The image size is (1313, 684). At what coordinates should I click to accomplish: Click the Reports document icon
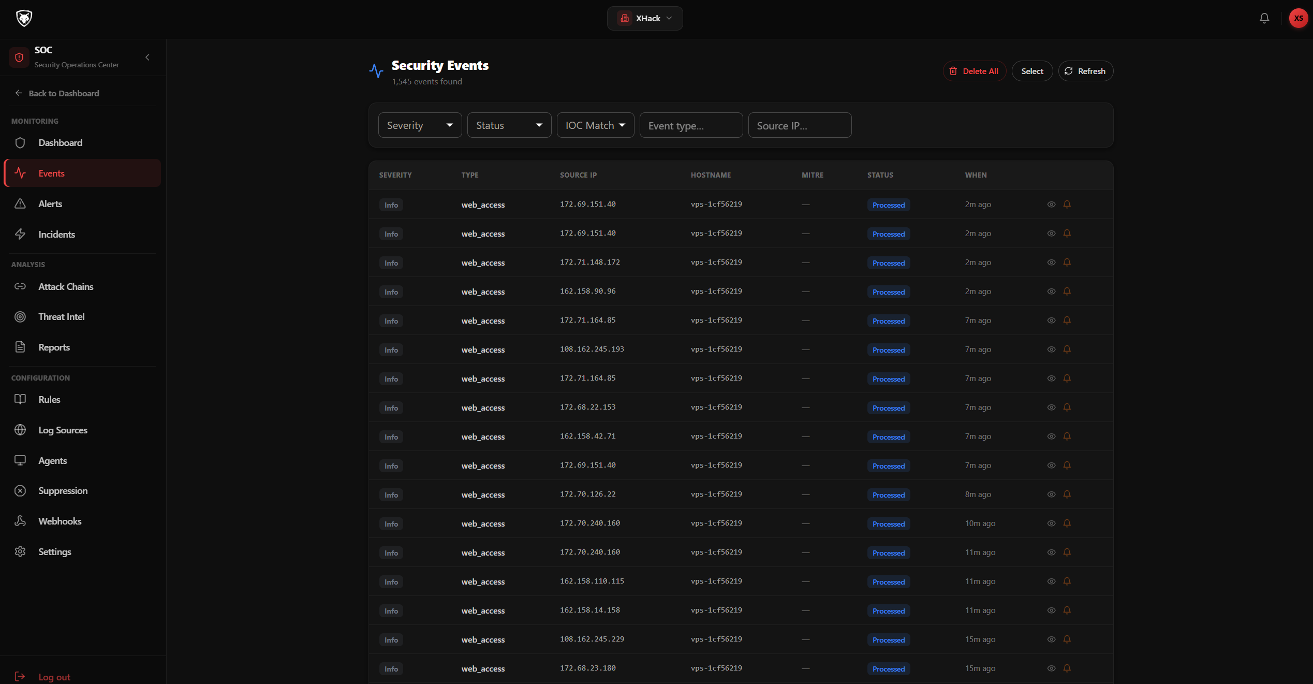click(20, 347)
